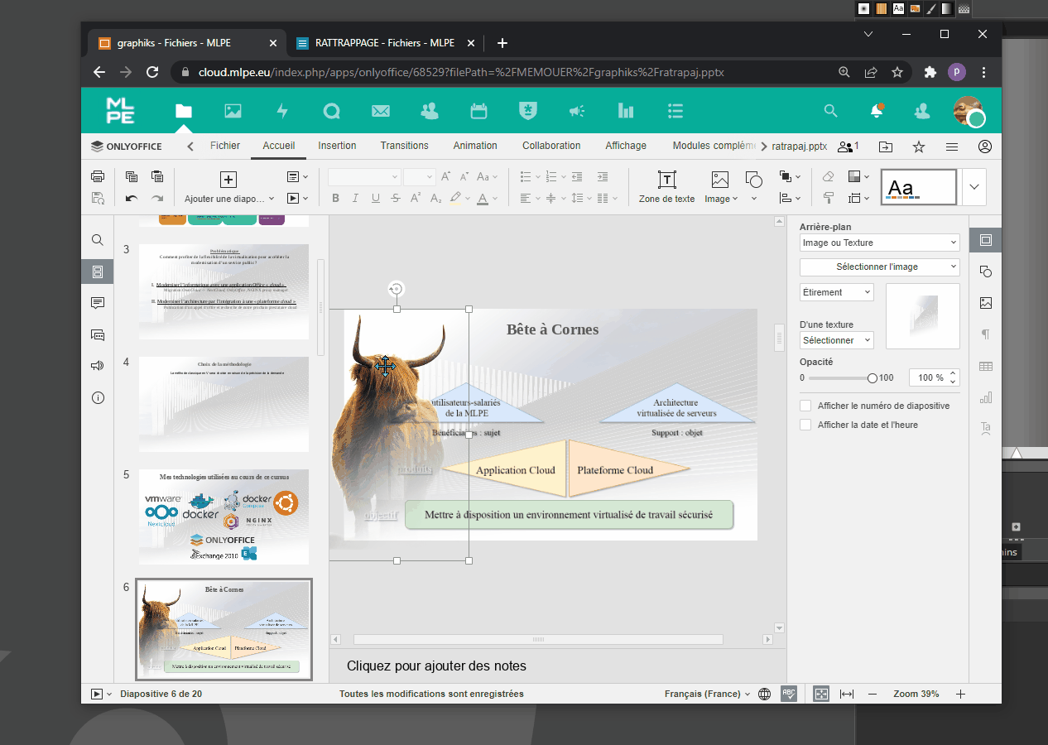The height and width of the screenshot is (745, 1048).
Task: Click the spell check icon in status bar
Action: pyautogui.click(x=789, y=694)
